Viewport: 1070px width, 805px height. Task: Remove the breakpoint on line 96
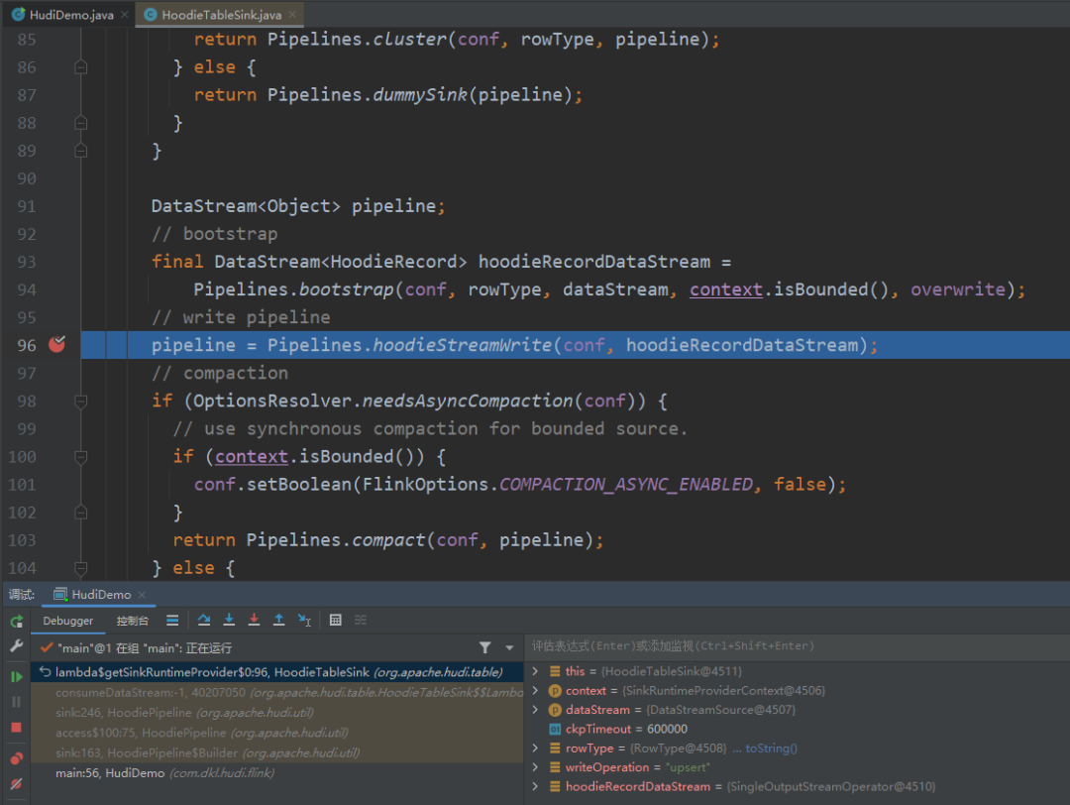(56, 345)
